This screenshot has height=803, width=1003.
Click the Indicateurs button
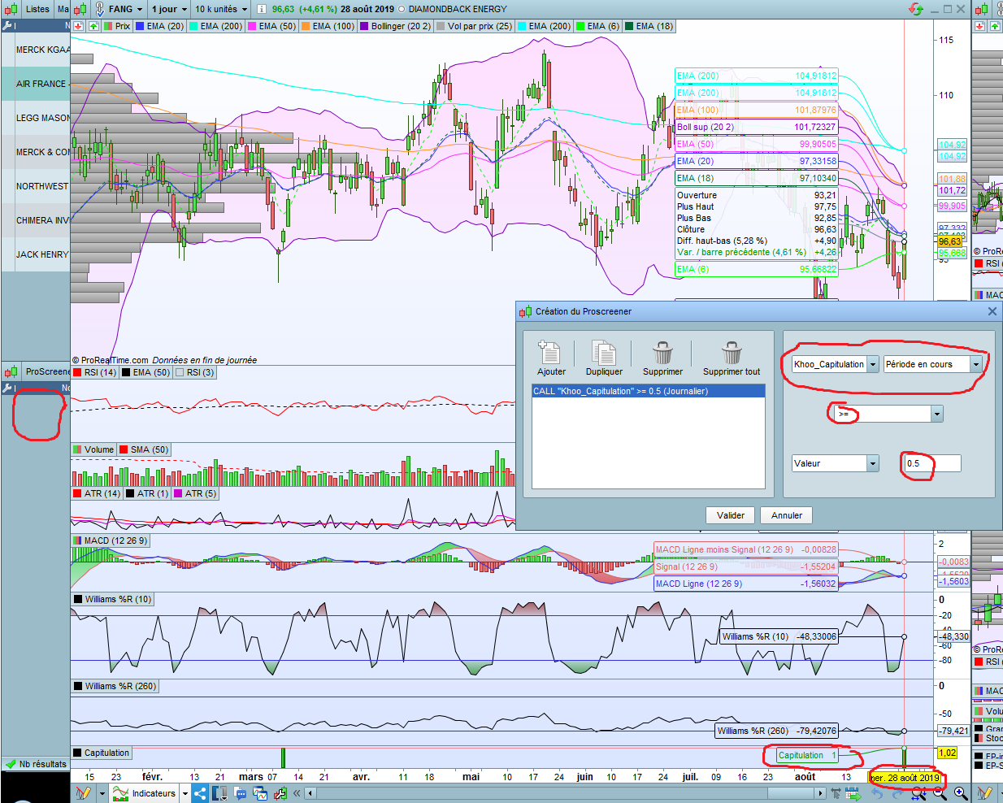pyautogui.click(x=144, y=792)
